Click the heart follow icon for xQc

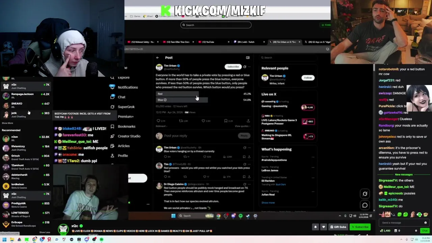[x=323, y=227]
